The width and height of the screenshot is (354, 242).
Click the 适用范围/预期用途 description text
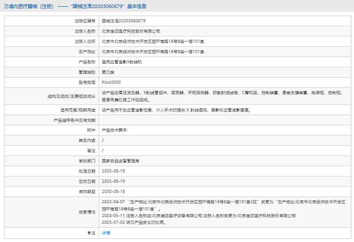coord(175,110)
